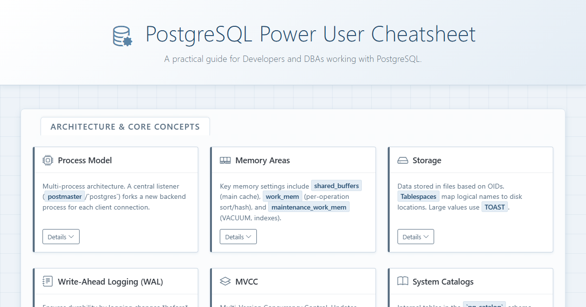Select the Architecture & Core Concepts tab
Viewport: 586px width, 307px height.
[x=125, y=127]
